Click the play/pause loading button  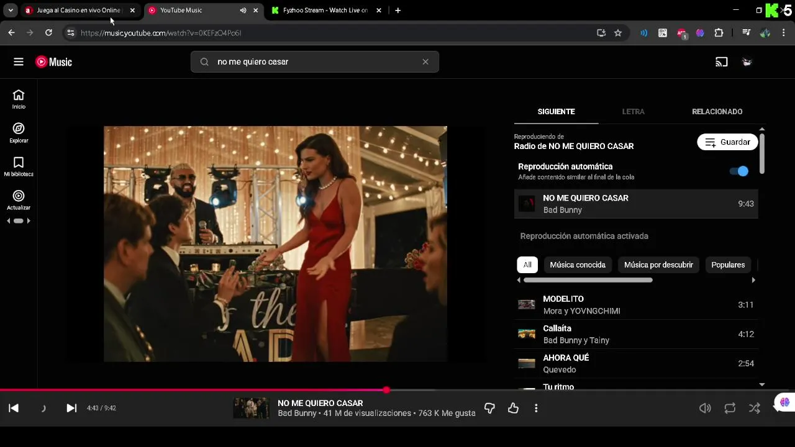coord(43,408)
